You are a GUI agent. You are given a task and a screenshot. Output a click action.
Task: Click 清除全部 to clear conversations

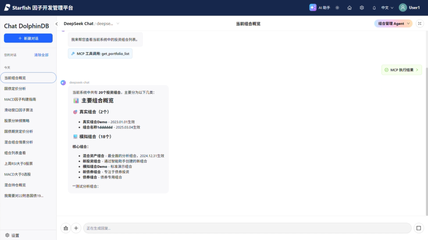(41, 55)
